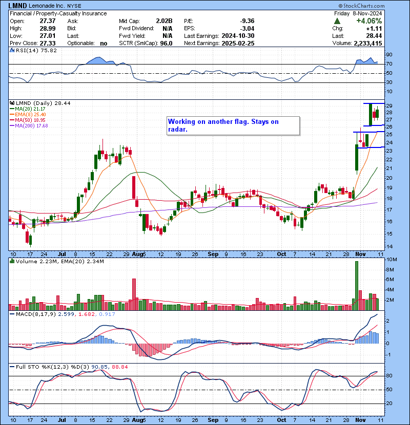
Task: Click the tallest green volume bar near Nov
Action: pyautogui.click(x=357, y=286)
